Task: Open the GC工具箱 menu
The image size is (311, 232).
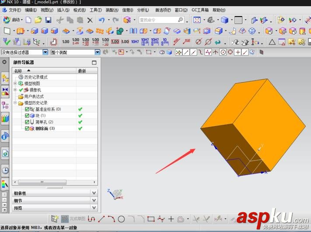Action: click(x=200, y=10)
